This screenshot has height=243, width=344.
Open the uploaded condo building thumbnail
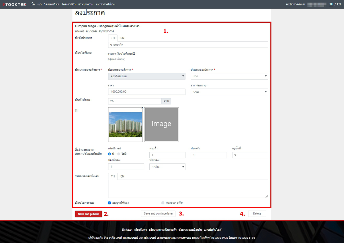coord(125,124)
